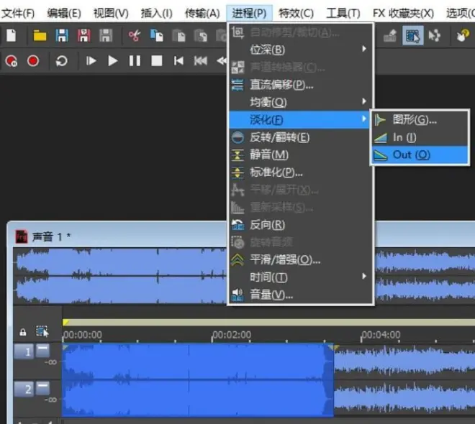Image resolution: width=475 pixels, height=424 pixels.
Task: Click the red Save As floppy icon
Action: [84, 36]
